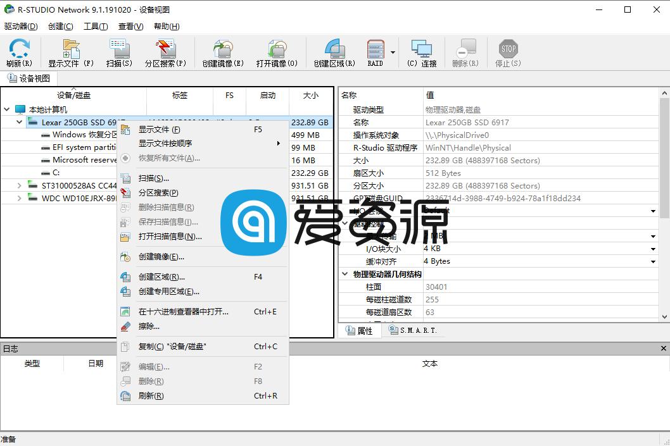670x446 pixels.
Task: Click the \\.\PhysicalDrive0 property value
Action: click(457, 135)
